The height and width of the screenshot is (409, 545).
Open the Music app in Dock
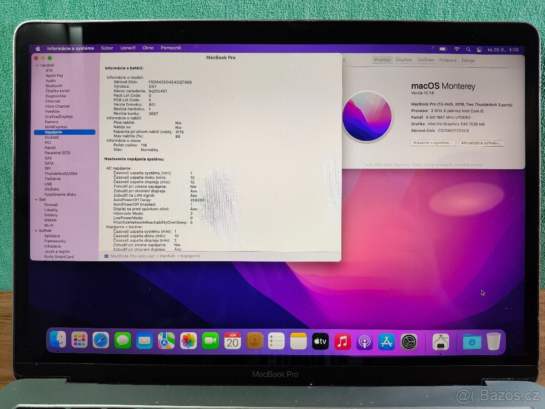tap(342, 341)
